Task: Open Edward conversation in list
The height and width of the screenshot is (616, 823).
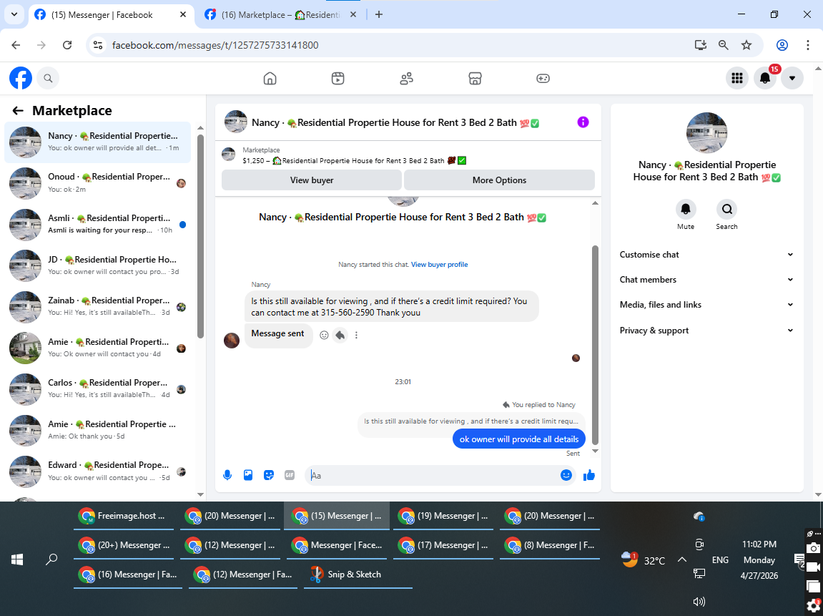Action: [x=98, y=471]
